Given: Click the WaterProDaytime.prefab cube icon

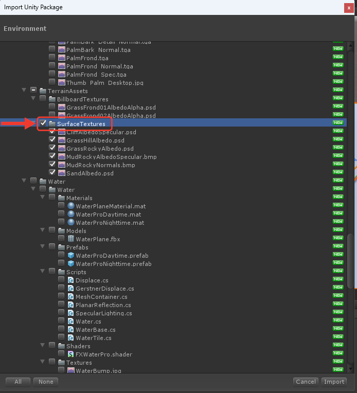Looking at the screenshot, I should (71, 255).
